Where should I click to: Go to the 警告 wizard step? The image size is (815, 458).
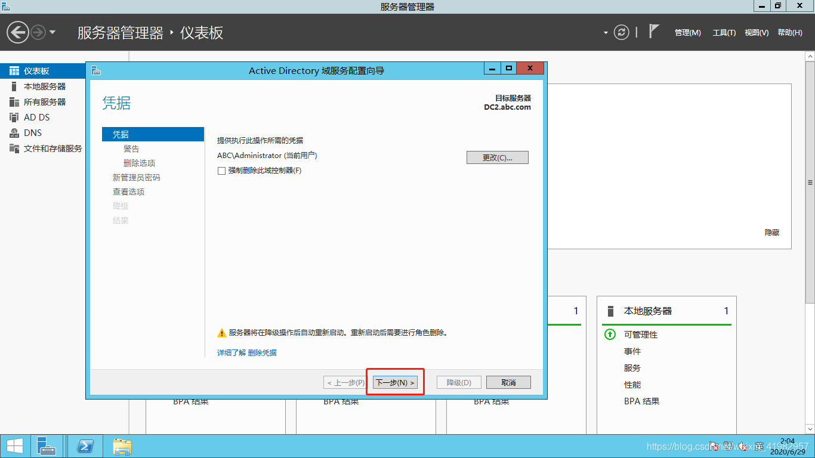pos(131,148)
